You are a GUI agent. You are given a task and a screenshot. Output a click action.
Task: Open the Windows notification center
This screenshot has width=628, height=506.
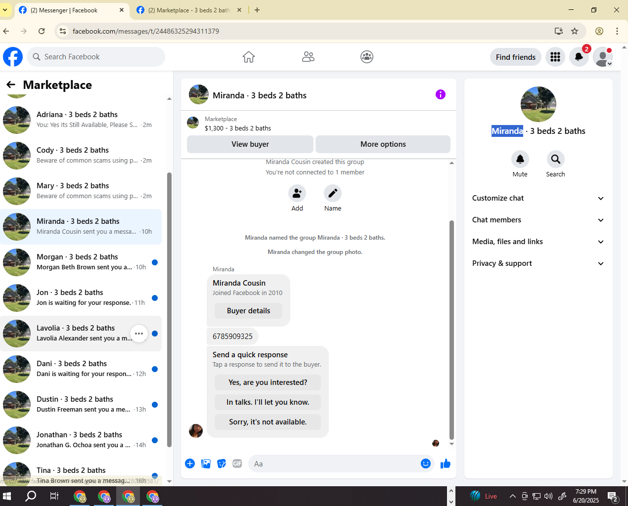[613, 497]
